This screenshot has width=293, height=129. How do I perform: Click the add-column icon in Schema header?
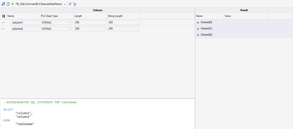click(3, 16)
